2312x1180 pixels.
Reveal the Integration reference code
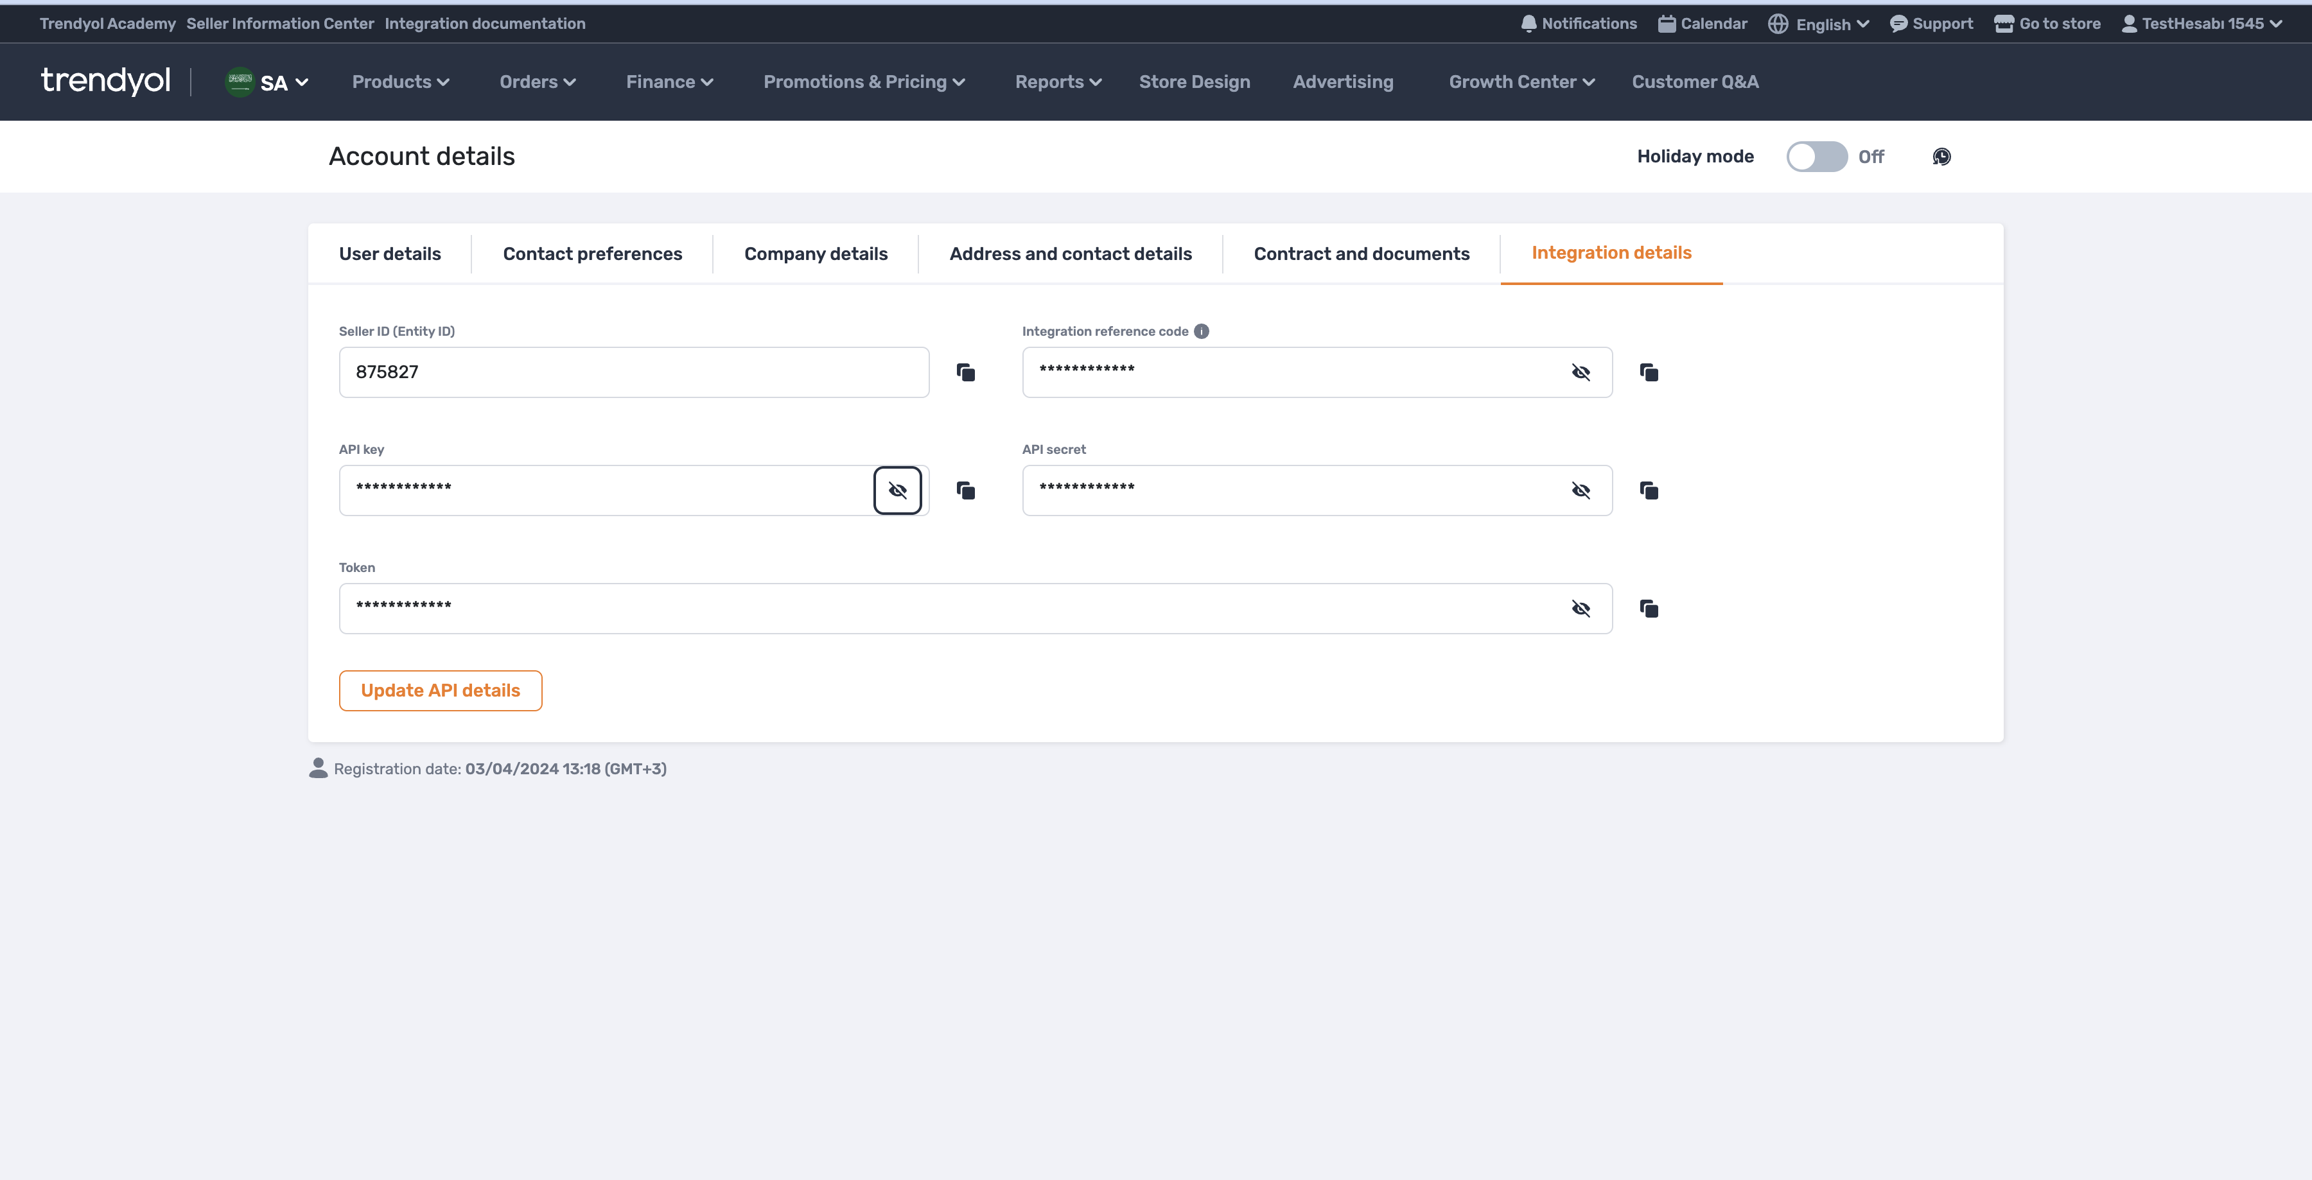(1581, 372)
